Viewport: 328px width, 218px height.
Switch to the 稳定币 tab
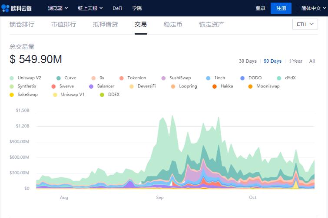[173, 24]
